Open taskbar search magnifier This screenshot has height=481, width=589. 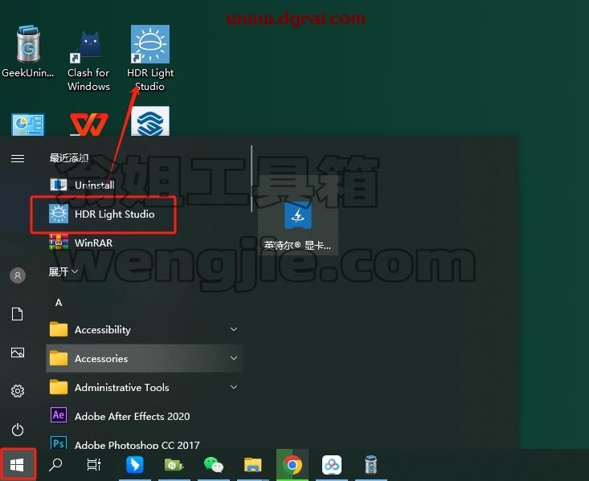(x=55, y=465)
